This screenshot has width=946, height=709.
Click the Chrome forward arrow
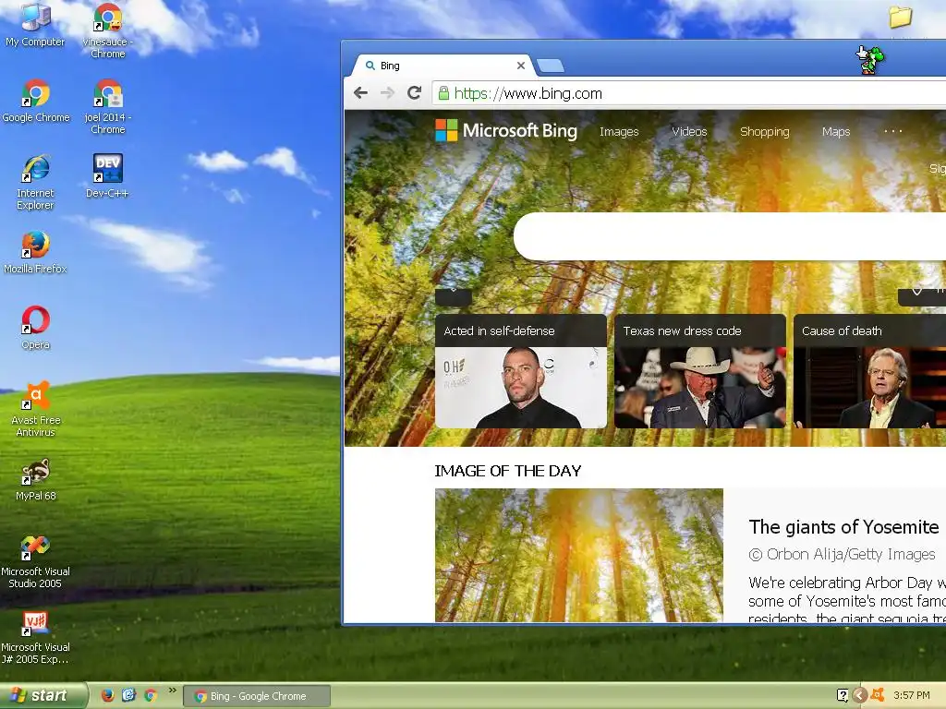(387, 93)
